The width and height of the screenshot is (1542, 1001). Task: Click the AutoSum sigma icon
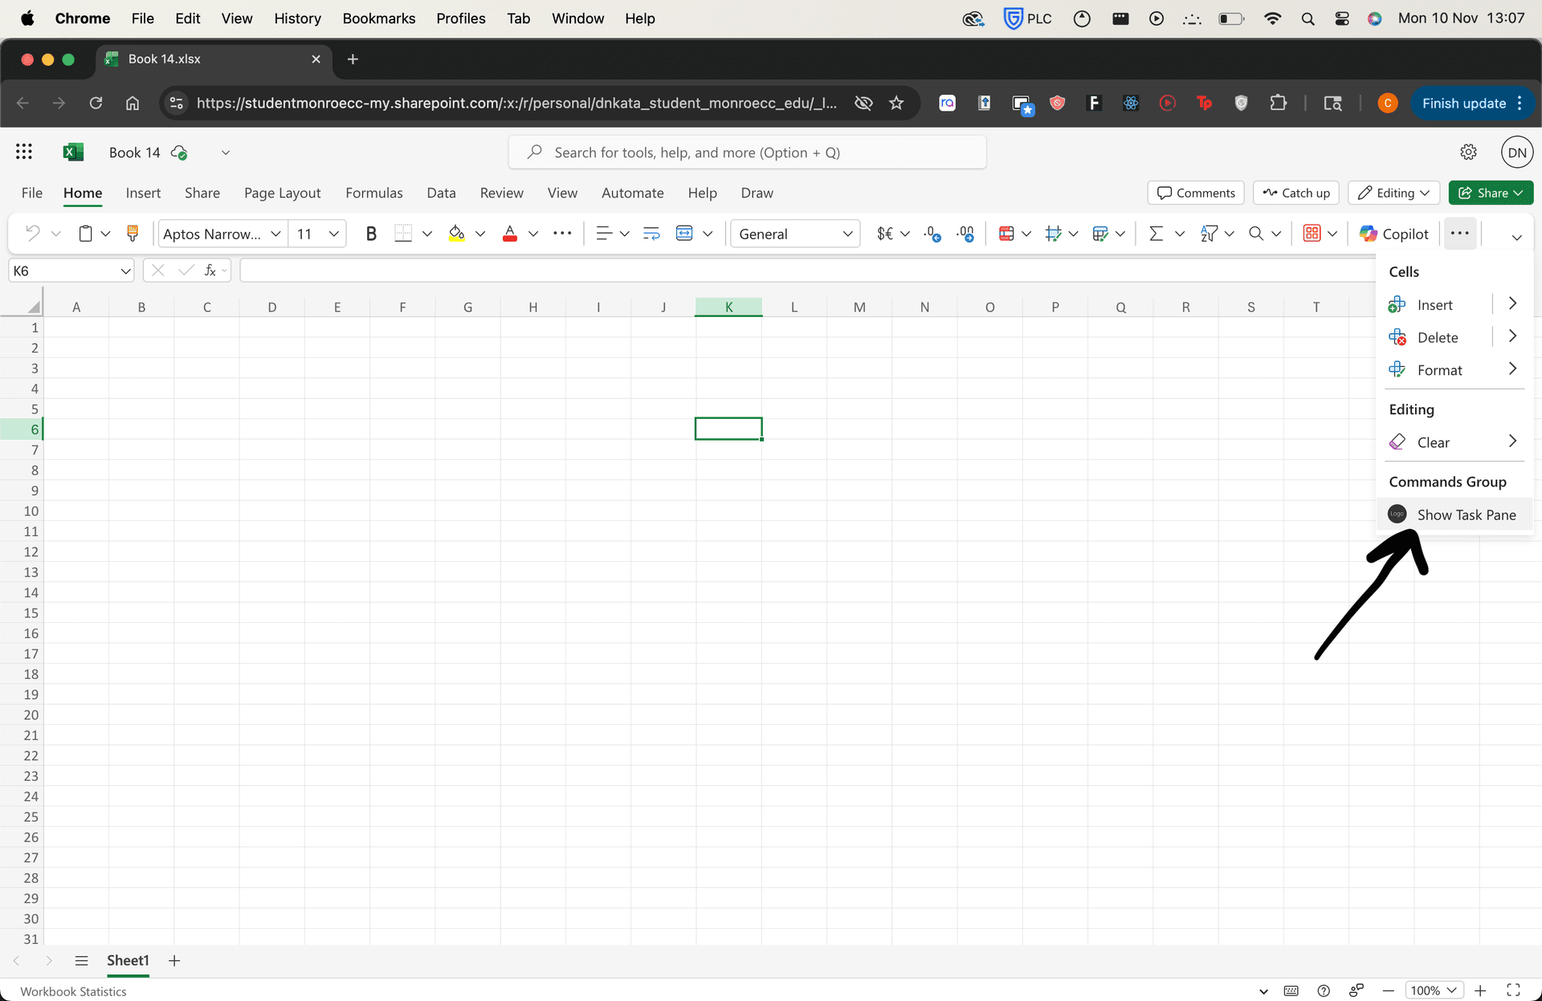coord(1157,233)
